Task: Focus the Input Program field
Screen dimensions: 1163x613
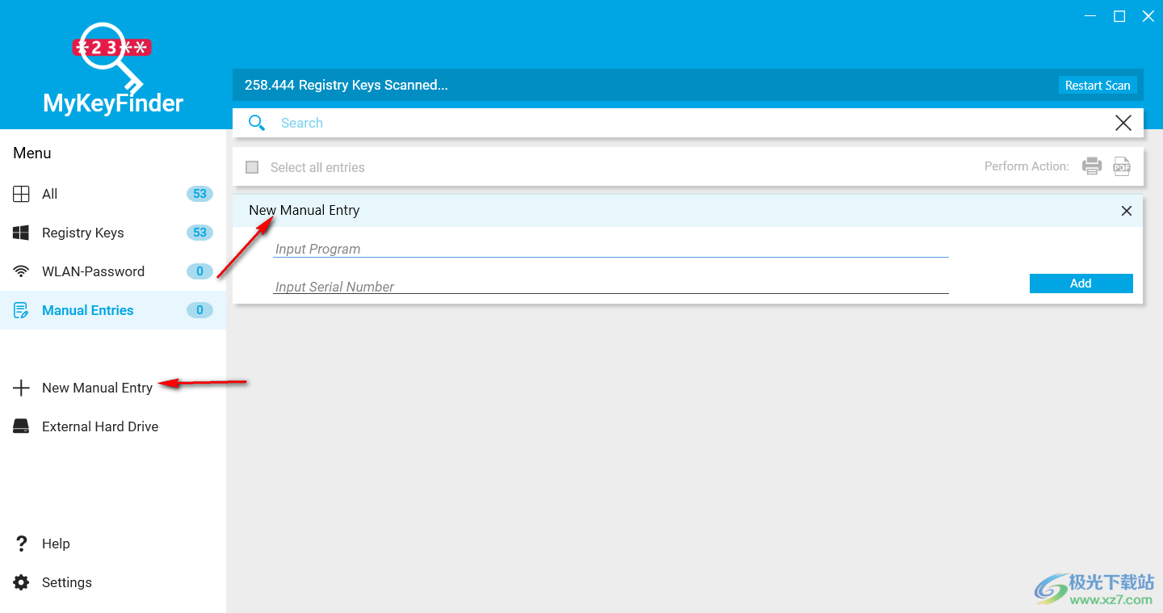Action: [611, 249]
